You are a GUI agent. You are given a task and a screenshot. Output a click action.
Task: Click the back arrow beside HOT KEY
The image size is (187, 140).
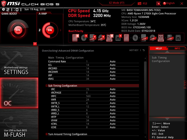tap(144, 50)
